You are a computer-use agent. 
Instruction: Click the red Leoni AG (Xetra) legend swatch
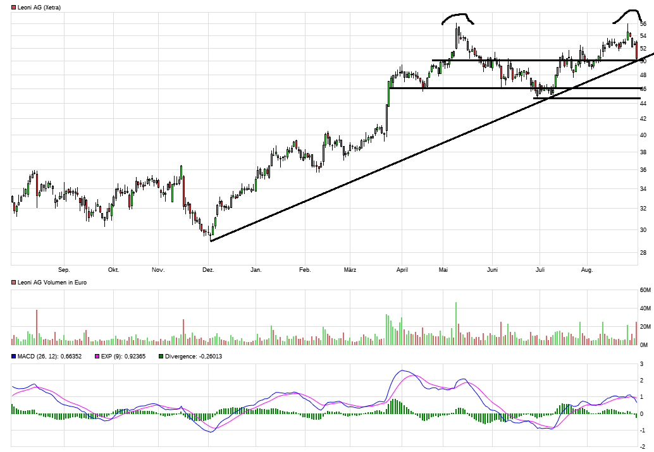tap(14, 8)
